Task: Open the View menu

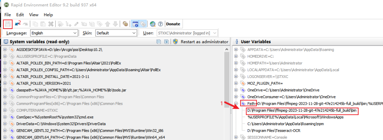Action: [34, 15]
